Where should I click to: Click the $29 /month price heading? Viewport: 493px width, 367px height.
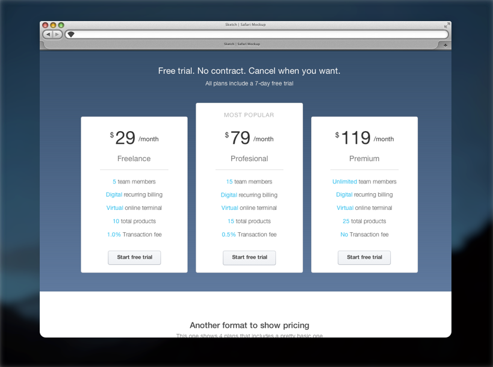tap(134, 138)
